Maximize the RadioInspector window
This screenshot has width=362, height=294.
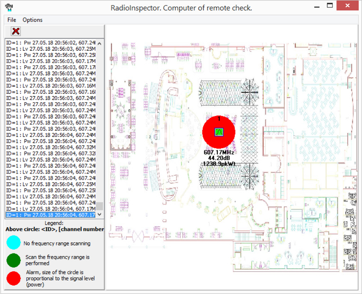(329, 6)
